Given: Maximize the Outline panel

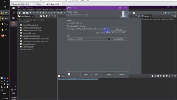Looking at the screenshot, I should click(175, 16).
